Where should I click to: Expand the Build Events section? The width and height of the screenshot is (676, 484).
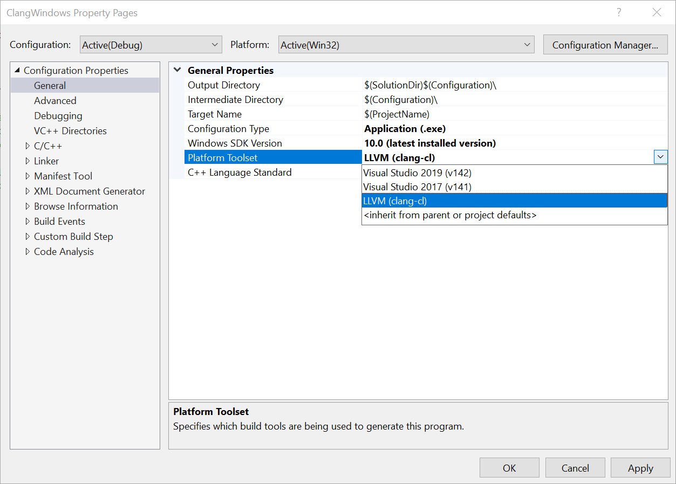[28, 221]
